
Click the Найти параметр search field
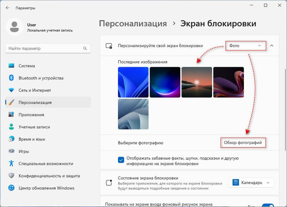[48, 48]
